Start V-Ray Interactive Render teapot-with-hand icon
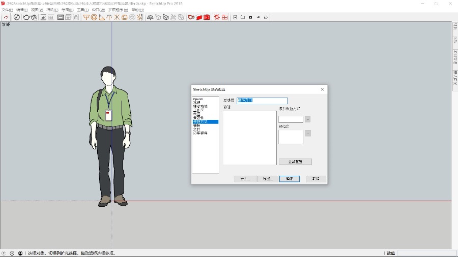 34,17
